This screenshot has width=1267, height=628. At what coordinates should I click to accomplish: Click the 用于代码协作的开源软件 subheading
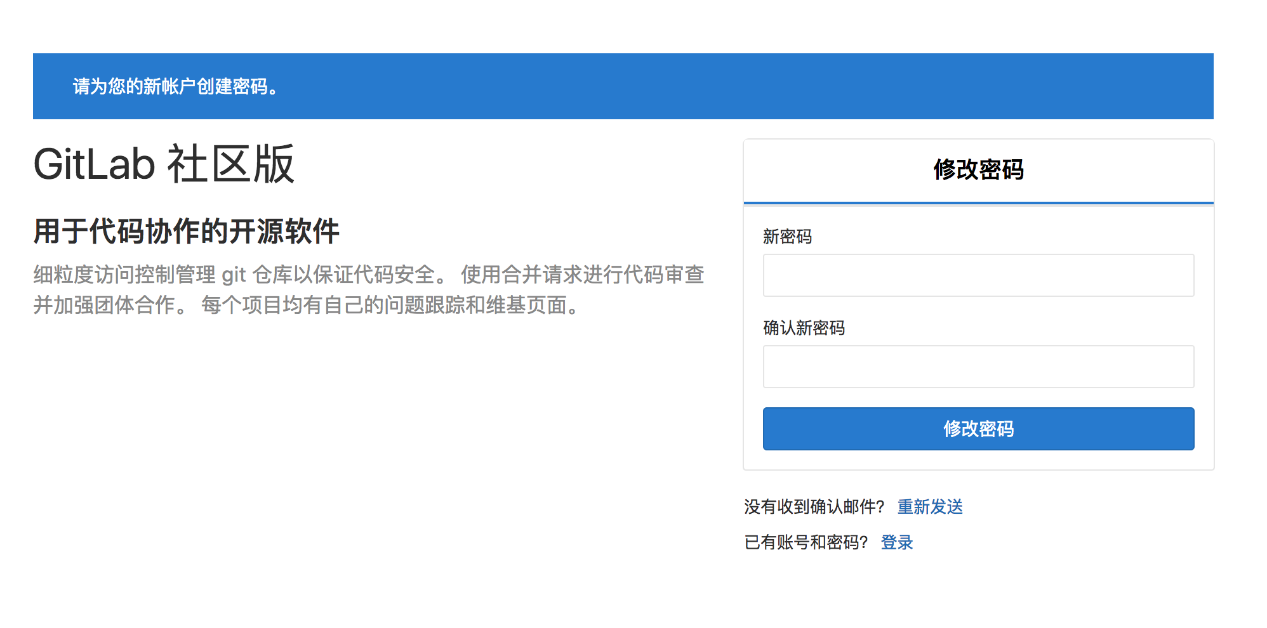[x=187, y=231]
